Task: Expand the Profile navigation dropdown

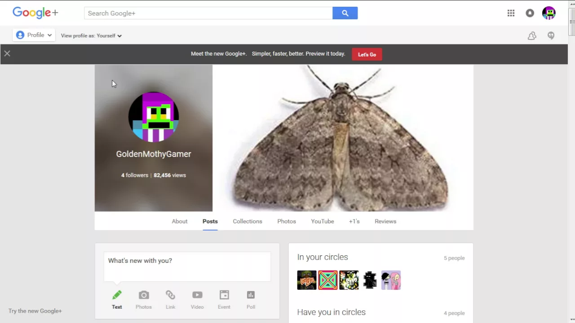Action: click(34, 35)
